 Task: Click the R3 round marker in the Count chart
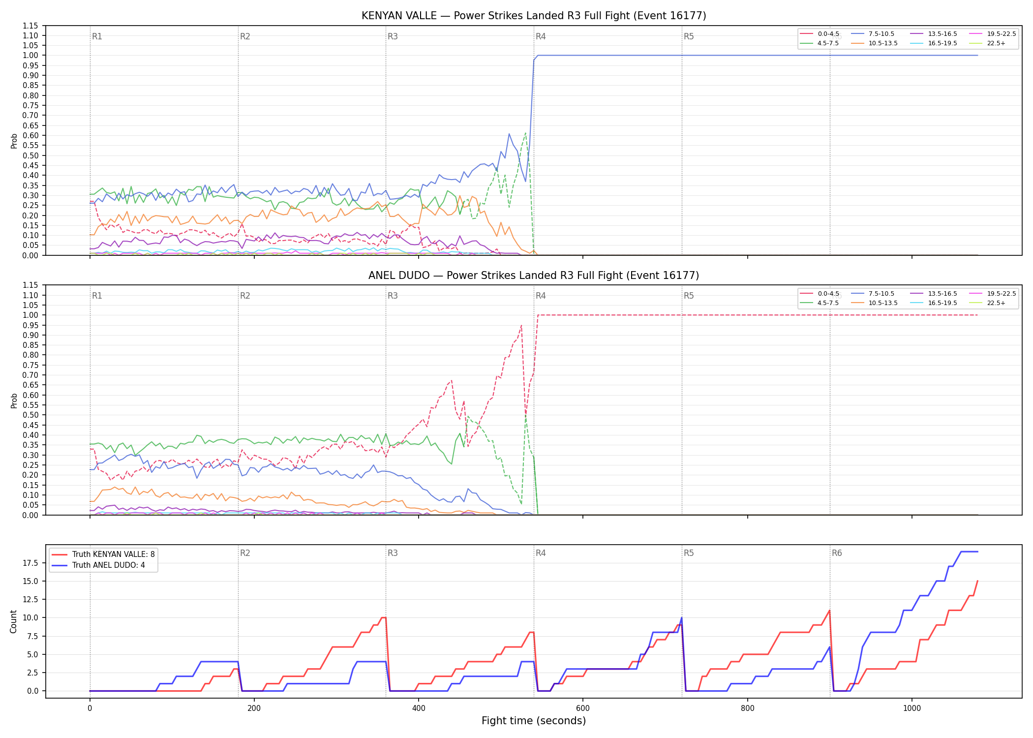pos(393,553)
